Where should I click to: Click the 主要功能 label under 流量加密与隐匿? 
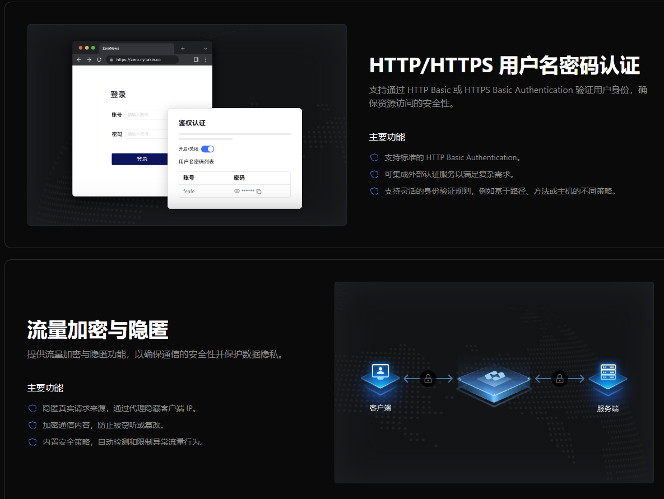click(x=45, y=388)
